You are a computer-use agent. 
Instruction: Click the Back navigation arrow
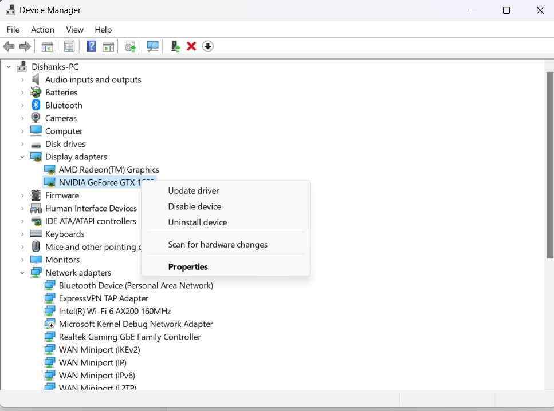click(x=9, y=46)
